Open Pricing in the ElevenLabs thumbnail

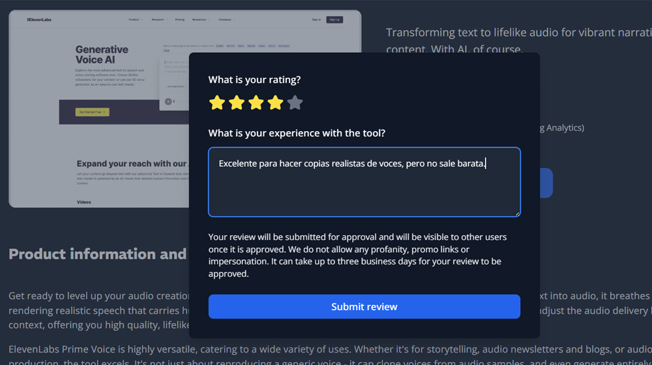pyautogui.click(x=180, y=20)
